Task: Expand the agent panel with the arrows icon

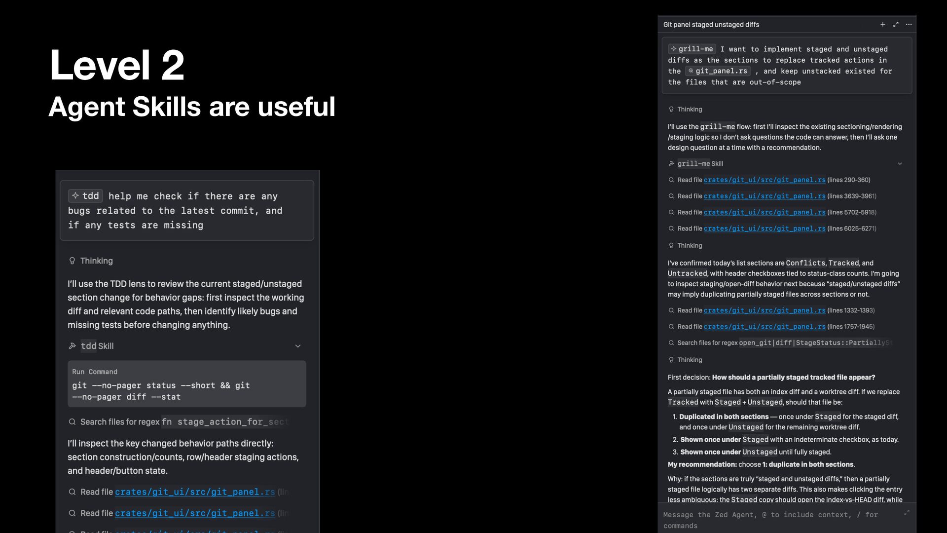Action: tap(896, 24)
